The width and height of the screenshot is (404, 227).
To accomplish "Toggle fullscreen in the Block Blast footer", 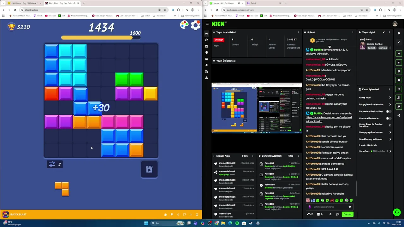I will pos(197,214).
